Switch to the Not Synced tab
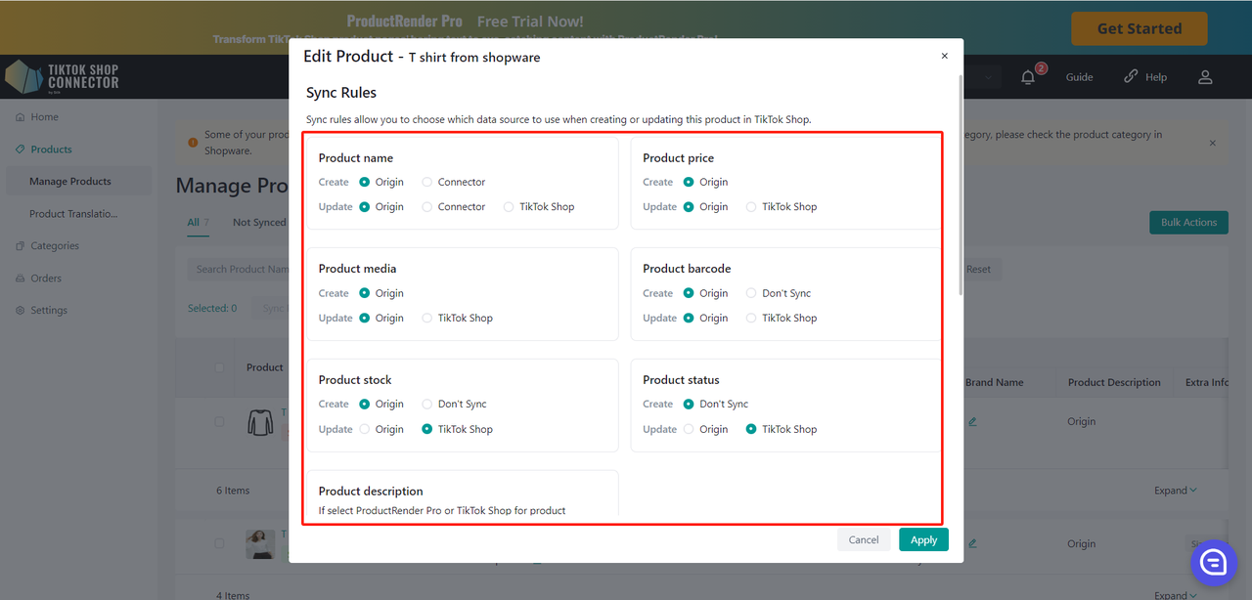The image size is (1252, 600). (x=259, y=223)
